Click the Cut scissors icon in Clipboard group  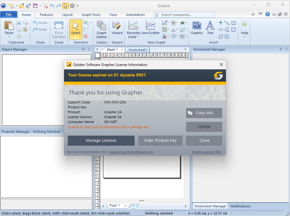click(19, 23)
